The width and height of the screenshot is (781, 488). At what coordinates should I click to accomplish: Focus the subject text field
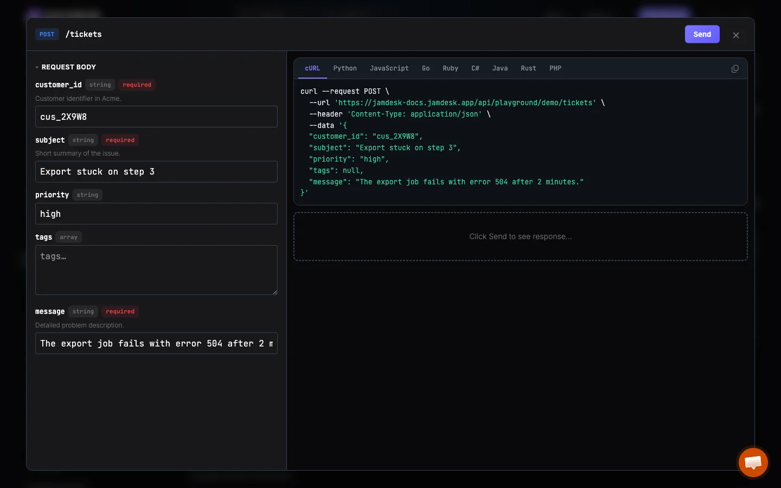click(156, 171)
